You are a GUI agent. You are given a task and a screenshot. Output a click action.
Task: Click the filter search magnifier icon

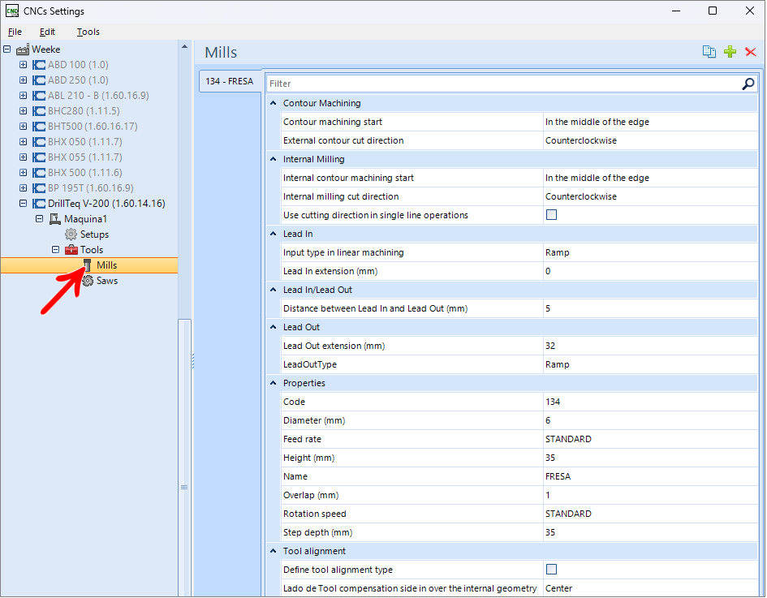[x=748, y=84]
